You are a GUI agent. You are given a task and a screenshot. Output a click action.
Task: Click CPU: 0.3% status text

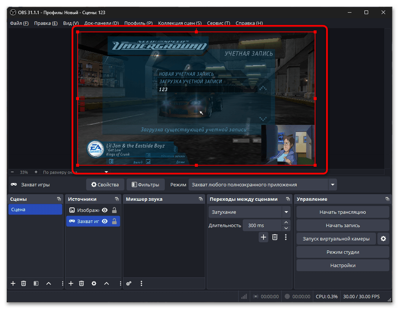coord(326,296)
